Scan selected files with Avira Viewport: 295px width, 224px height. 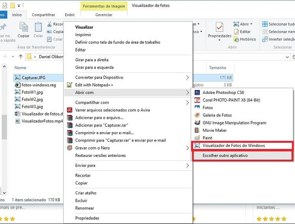coord(128,110)
